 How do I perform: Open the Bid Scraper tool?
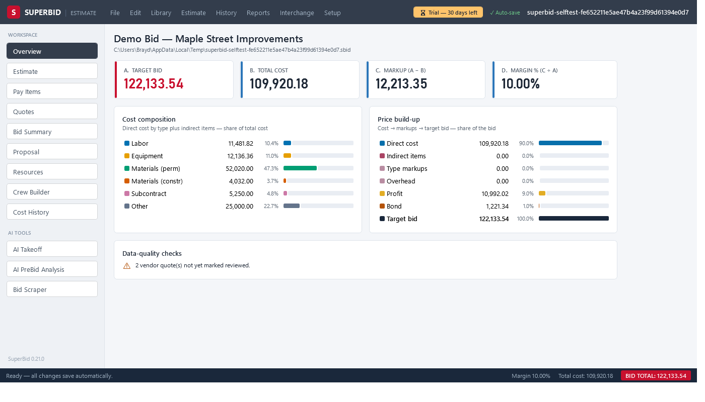52,289
